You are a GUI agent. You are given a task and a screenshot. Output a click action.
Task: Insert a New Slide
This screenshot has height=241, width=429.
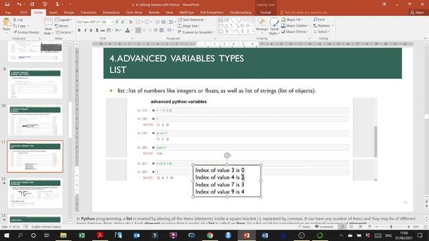(48, 26)
